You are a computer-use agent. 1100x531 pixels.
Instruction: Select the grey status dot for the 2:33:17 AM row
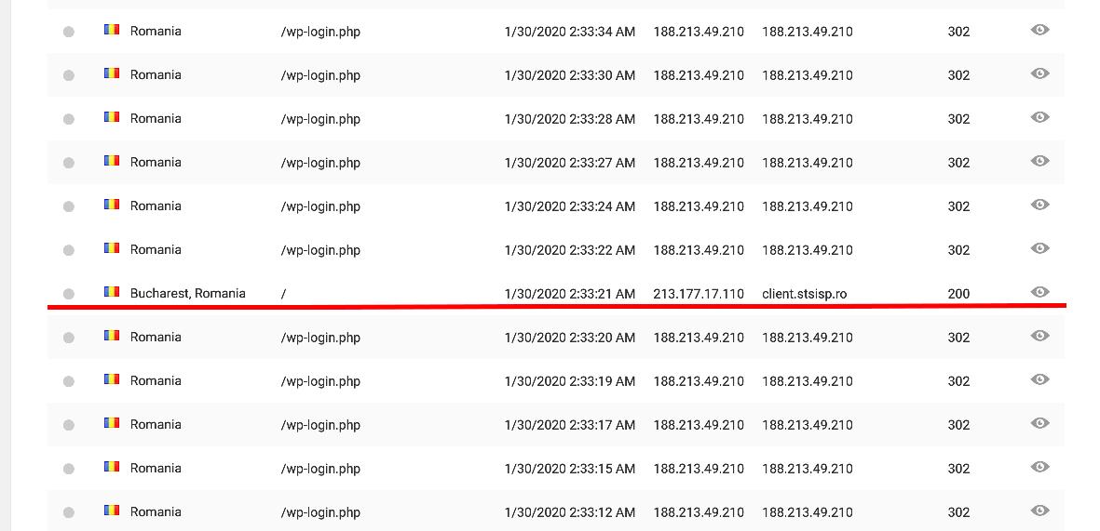[x=68, y=425]
